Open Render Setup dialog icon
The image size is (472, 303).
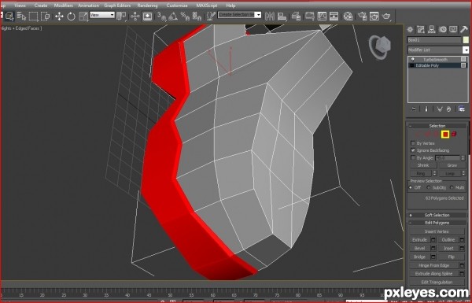362,16
